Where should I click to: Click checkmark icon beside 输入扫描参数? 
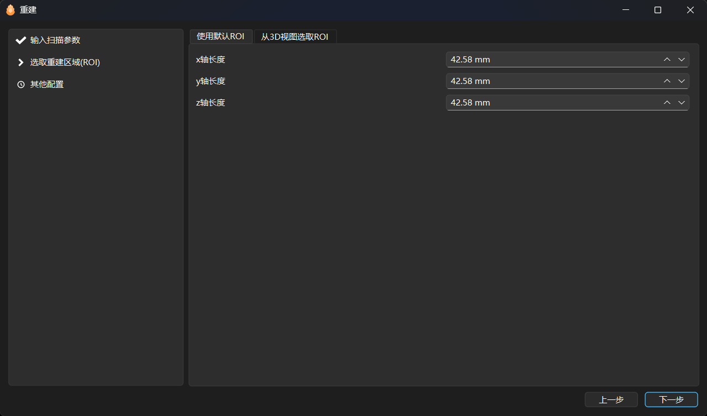[x=21, y=40]
